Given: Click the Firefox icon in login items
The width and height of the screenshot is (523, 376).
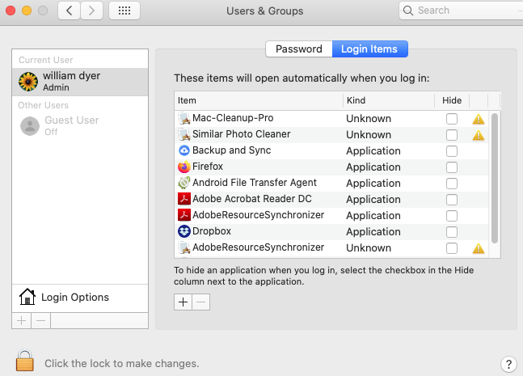Looking at the screenshot, I should coord(184,167).
